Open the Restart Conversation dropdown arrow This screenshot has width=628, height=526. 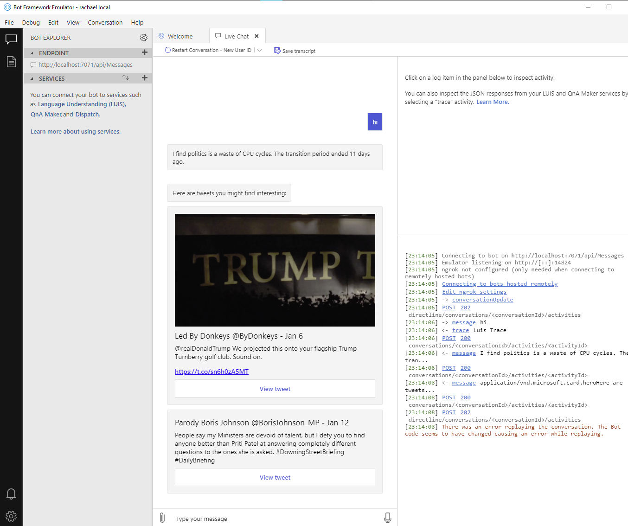[x=259, y=50]
